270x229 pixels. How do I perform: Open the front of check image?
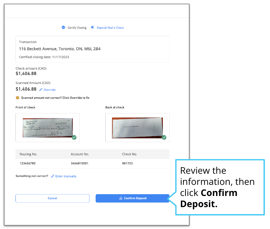tap(47, 127)
